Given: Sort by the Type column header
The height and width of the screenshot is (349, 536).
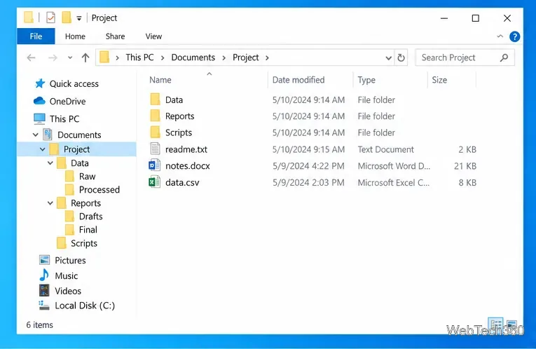Looking at the screenshot, I should tap(366, 80).
